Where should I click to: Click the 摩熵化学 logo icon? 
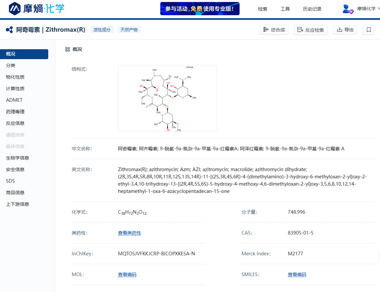click(x=14, y=8)
